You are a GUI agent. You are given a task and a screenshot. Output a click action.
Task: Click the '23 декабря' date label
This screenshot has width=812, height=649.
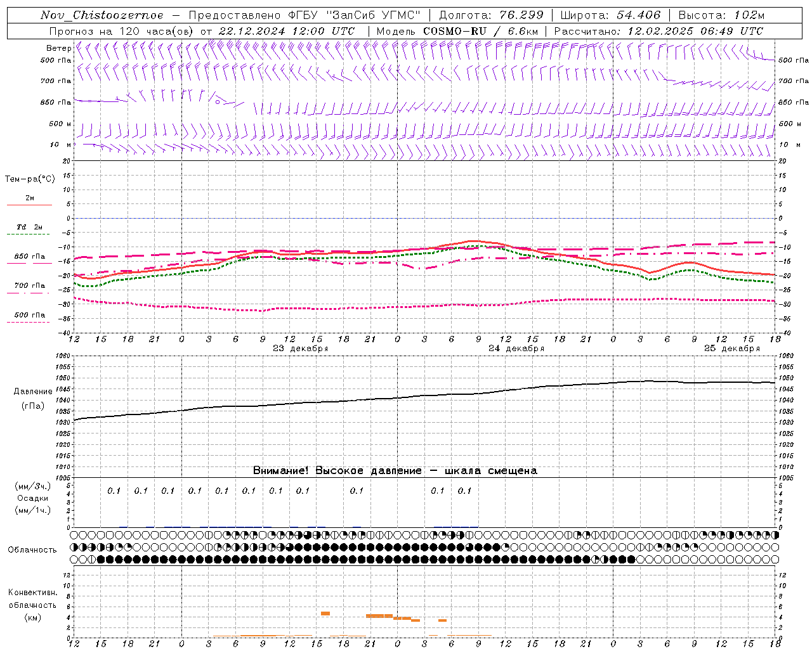coord(301,349)
